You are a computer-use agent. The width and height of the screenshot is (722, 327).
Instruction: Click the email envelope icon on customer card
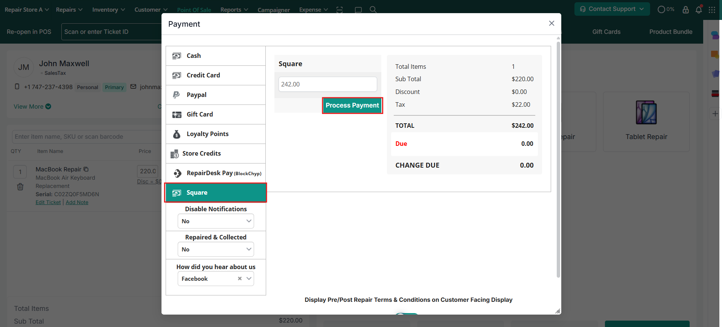pos(133,86)
